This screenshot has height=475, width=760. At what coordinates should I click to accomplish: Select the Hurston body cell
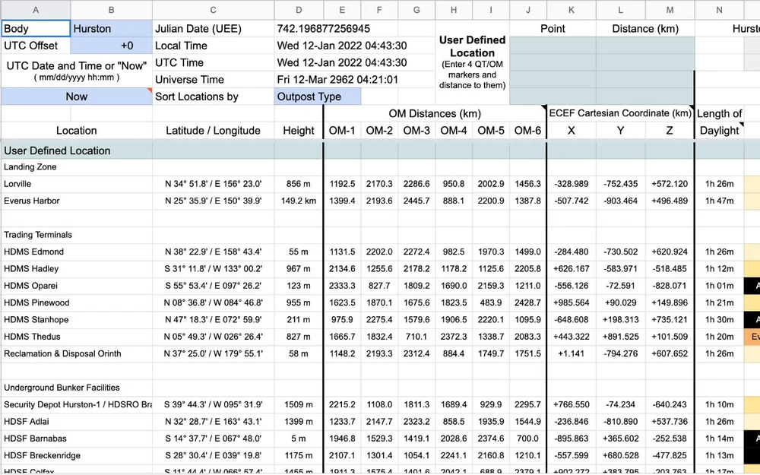pos(111,28)
